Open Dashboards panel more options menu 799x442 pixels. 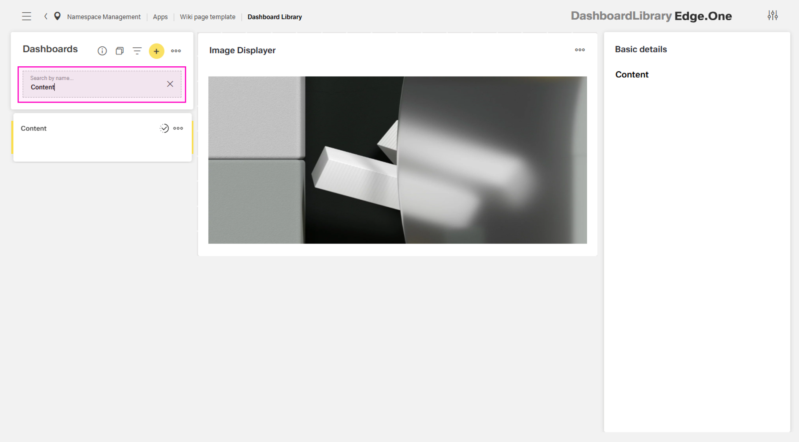tap(176, 51)
